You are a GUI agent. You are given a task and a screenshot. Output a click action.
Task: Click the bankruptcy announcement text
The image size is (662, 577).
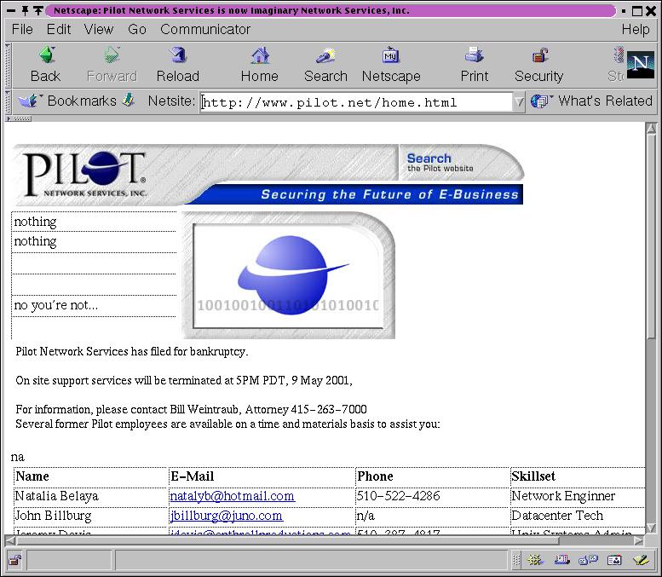point(132,351)
